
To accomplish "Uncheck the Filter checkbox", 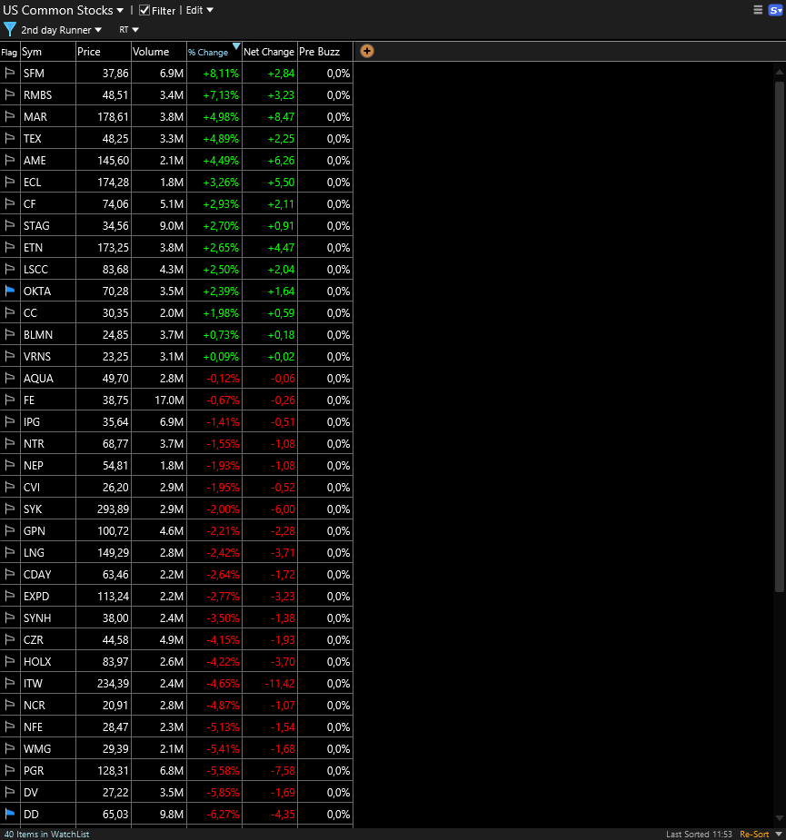I will coord(144,10).
